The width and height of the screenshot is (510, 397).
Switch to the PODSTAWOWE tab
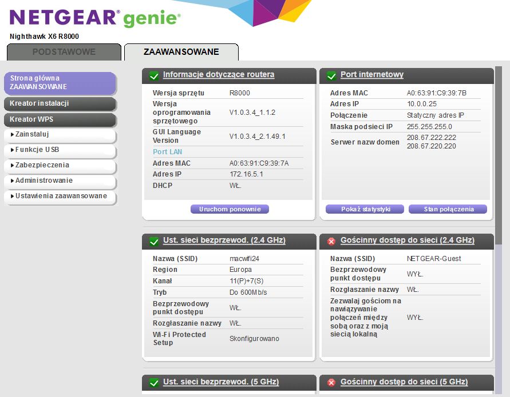pyautogui.click(x=64, y=52)
